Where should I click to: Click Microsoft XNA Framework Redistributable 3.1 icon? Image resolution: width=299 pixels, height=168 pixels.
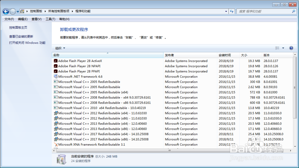point(56,145)
